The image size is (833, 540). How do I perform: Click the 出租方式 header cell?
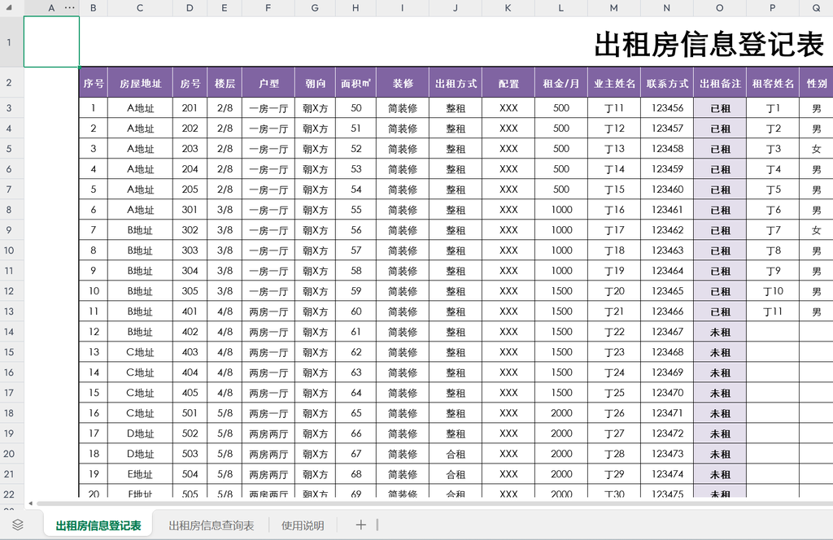[456, 84]
